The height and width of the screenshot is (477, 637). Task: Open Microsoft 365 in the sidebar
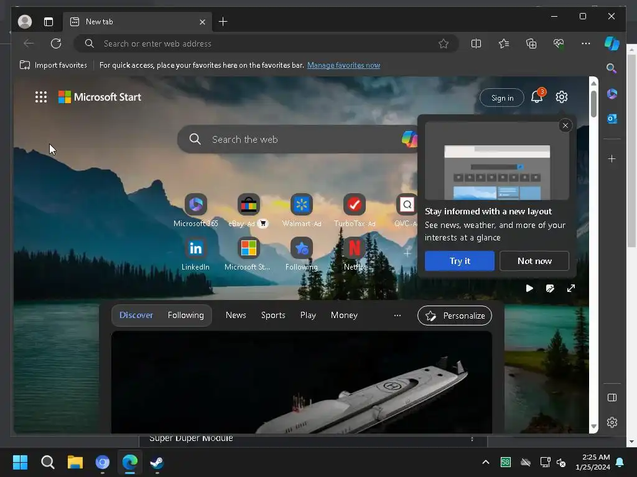point(612,94)
